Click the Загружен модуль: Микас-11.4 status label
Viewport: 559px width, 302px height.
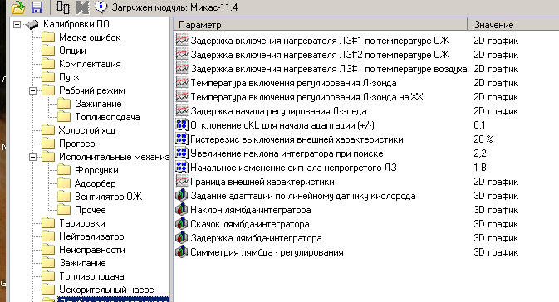174,7
